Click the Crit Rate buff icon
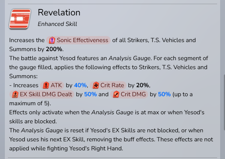Image resolution: width=225 pixels, height=159 pixels. [96, 85]
